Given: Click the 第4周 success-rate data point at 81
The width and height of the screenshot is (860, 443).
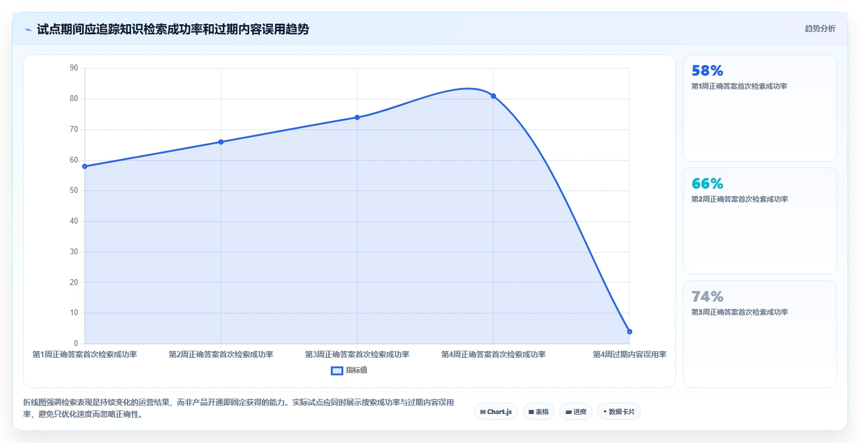Looking at the screenshot, I should coord(493,96).
